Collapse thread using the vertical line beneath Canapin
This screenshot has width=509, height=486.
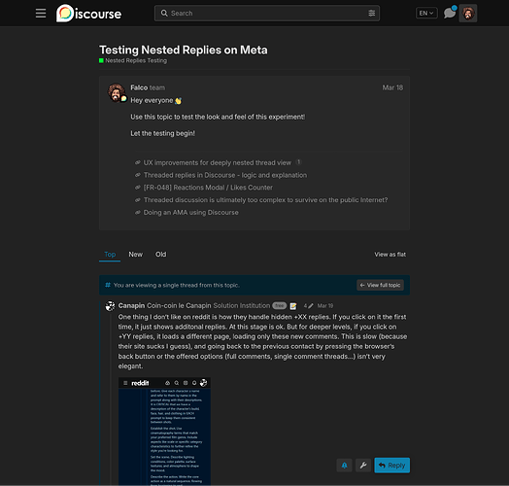(x=110, y=399)
